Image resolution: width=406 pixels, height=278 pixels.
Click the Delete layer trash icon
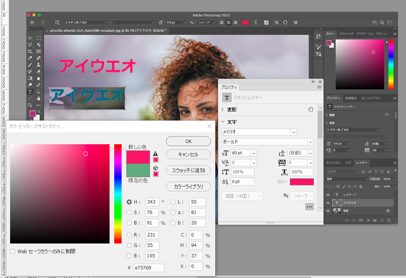pyautogui.click(x=389, y=220)
